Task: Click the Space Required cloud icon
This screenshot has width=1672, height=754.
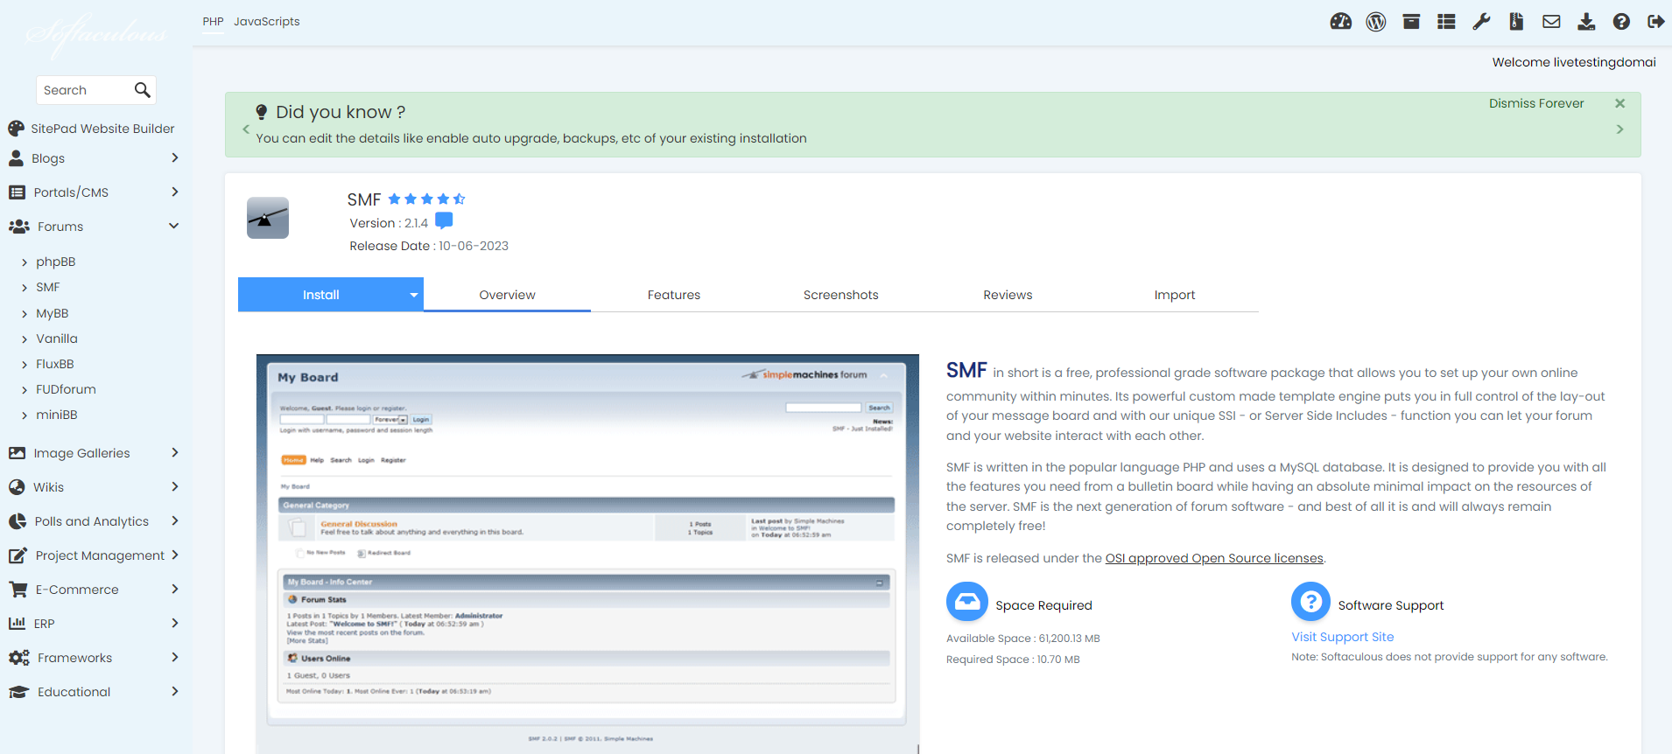Action: point(966,603)
